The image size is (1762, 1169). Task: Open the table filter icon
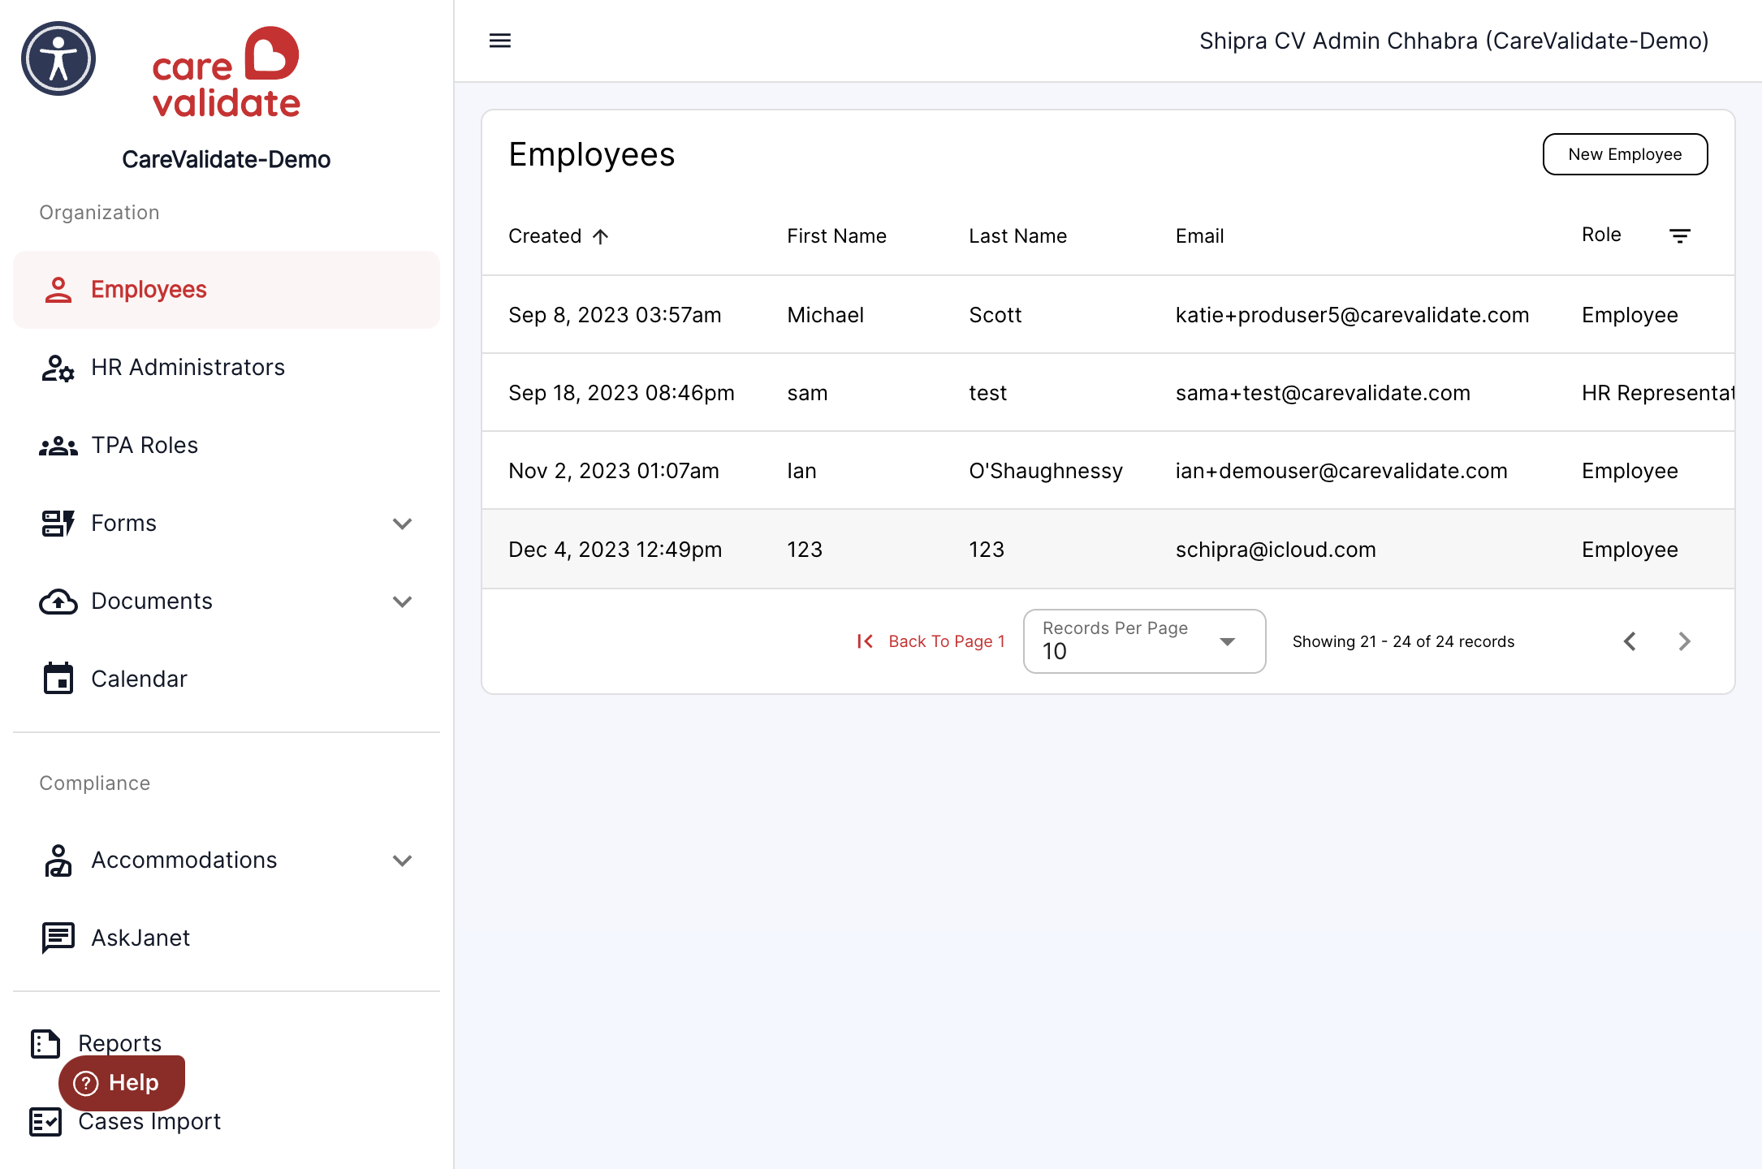pyautogui.click(x=1680, y=236)
